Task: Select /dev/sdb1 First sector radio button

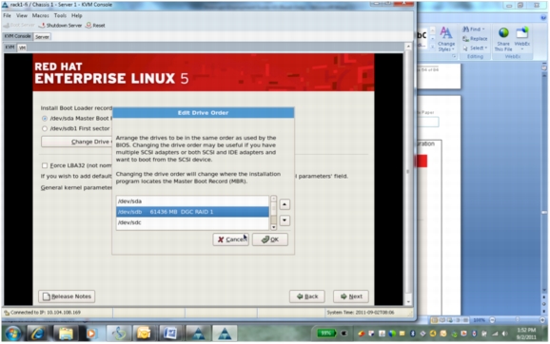Action: pyautogui.click(x=45, y=128)
